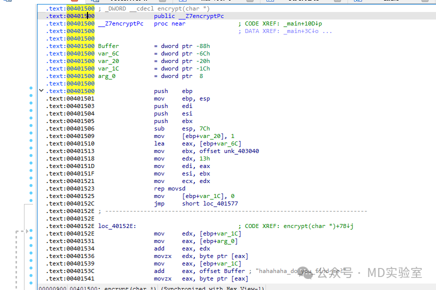Click the mov esi, ebx instruction

point(182,173)
